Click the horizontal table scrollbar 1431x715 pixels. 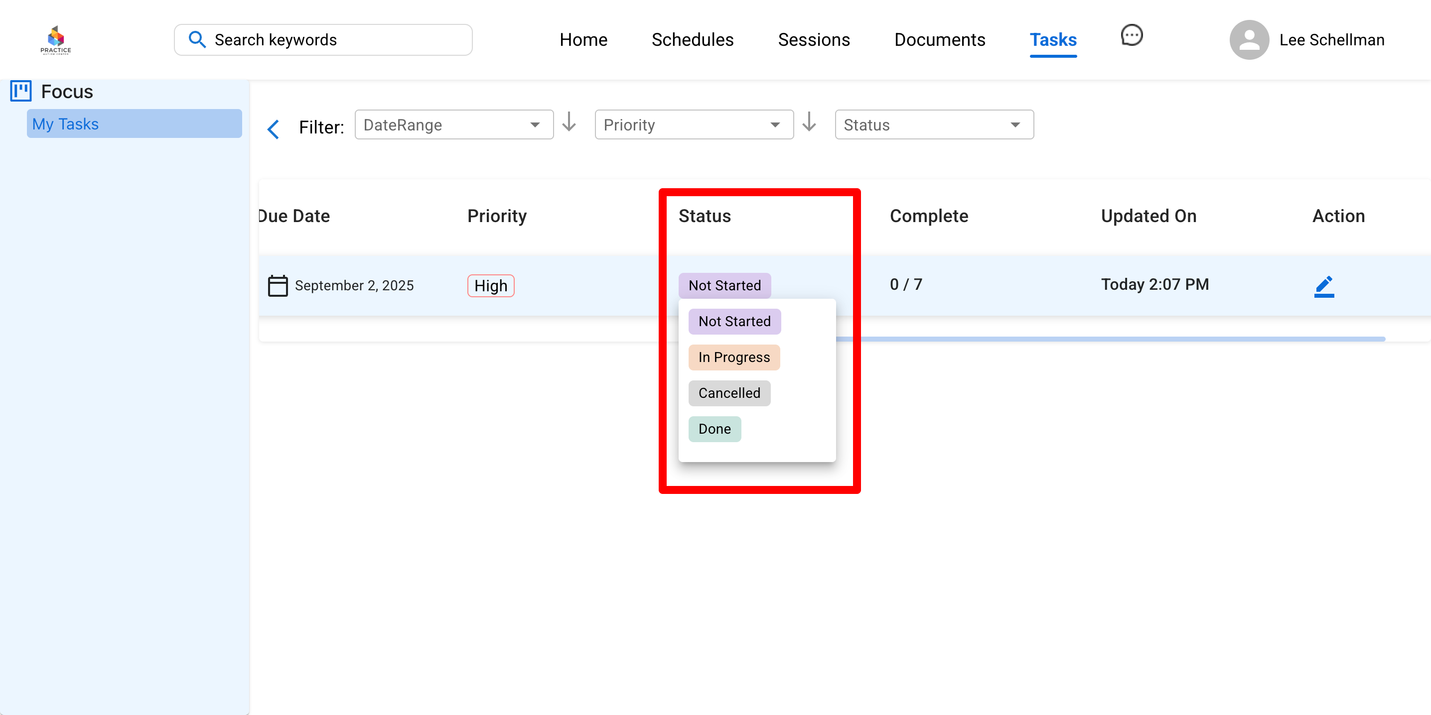[1111, 339]
